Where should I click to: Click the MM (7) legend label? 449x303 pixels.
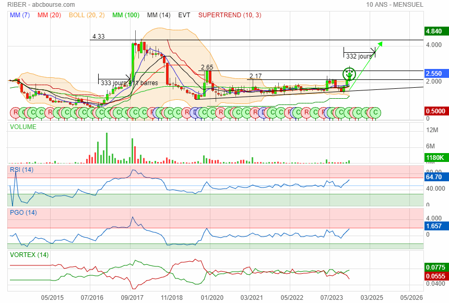[x=20, y=15]
